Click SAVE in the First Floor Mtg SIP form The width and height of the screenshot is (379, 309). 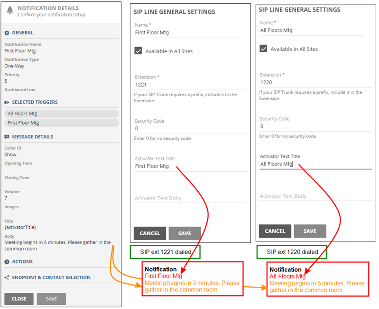185,233
